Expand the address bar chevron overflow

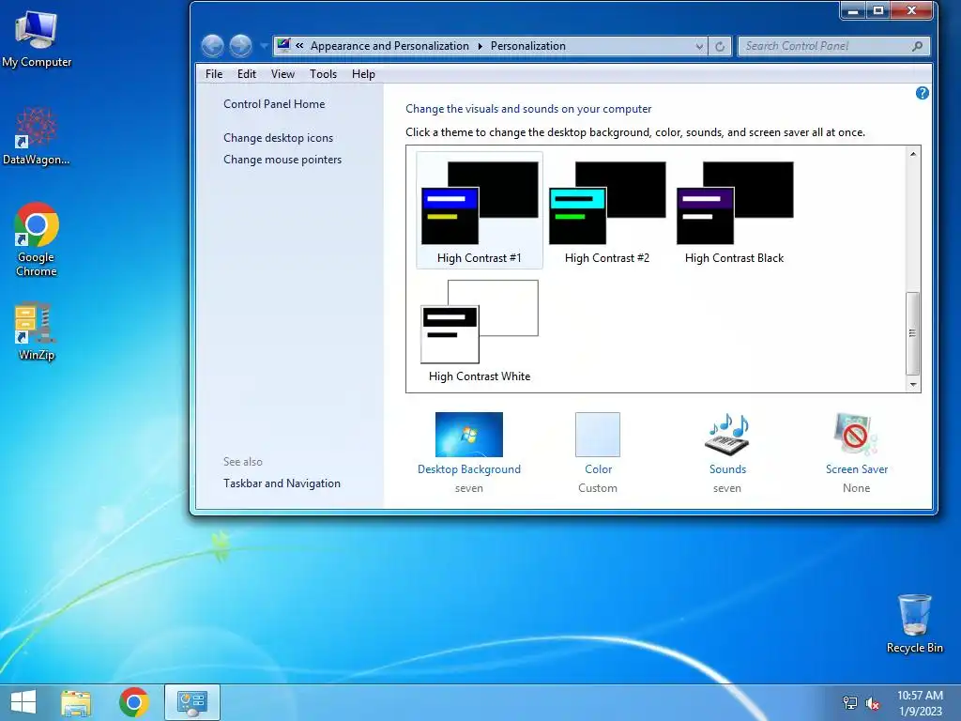coord(299,45)
